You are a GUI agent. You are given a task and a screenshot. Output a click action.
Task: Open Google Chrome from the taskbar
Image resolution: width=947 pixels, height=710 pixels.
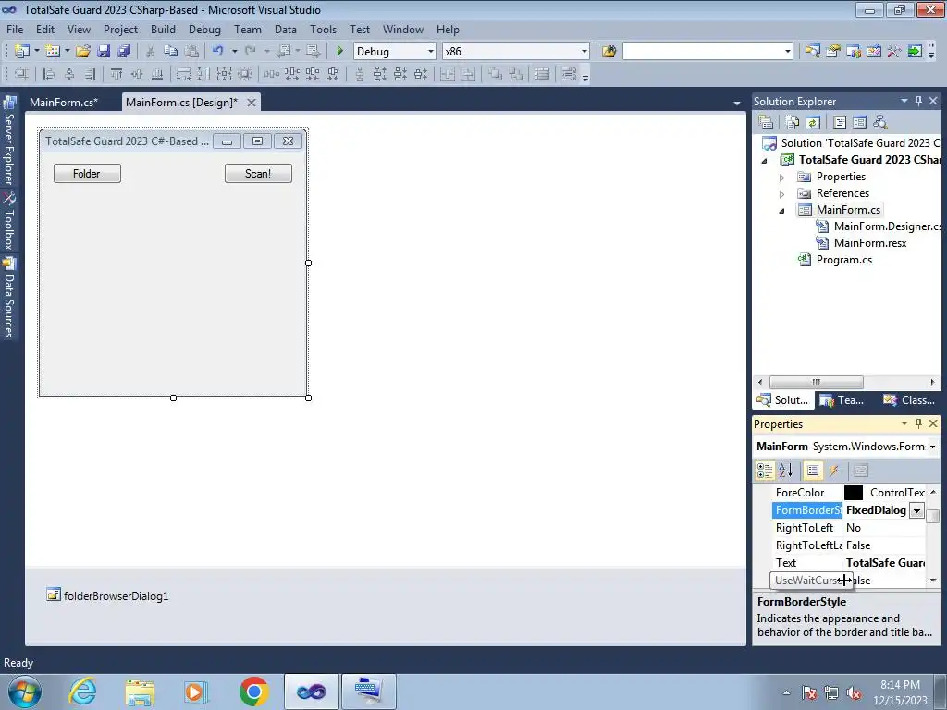coord(253,692)
